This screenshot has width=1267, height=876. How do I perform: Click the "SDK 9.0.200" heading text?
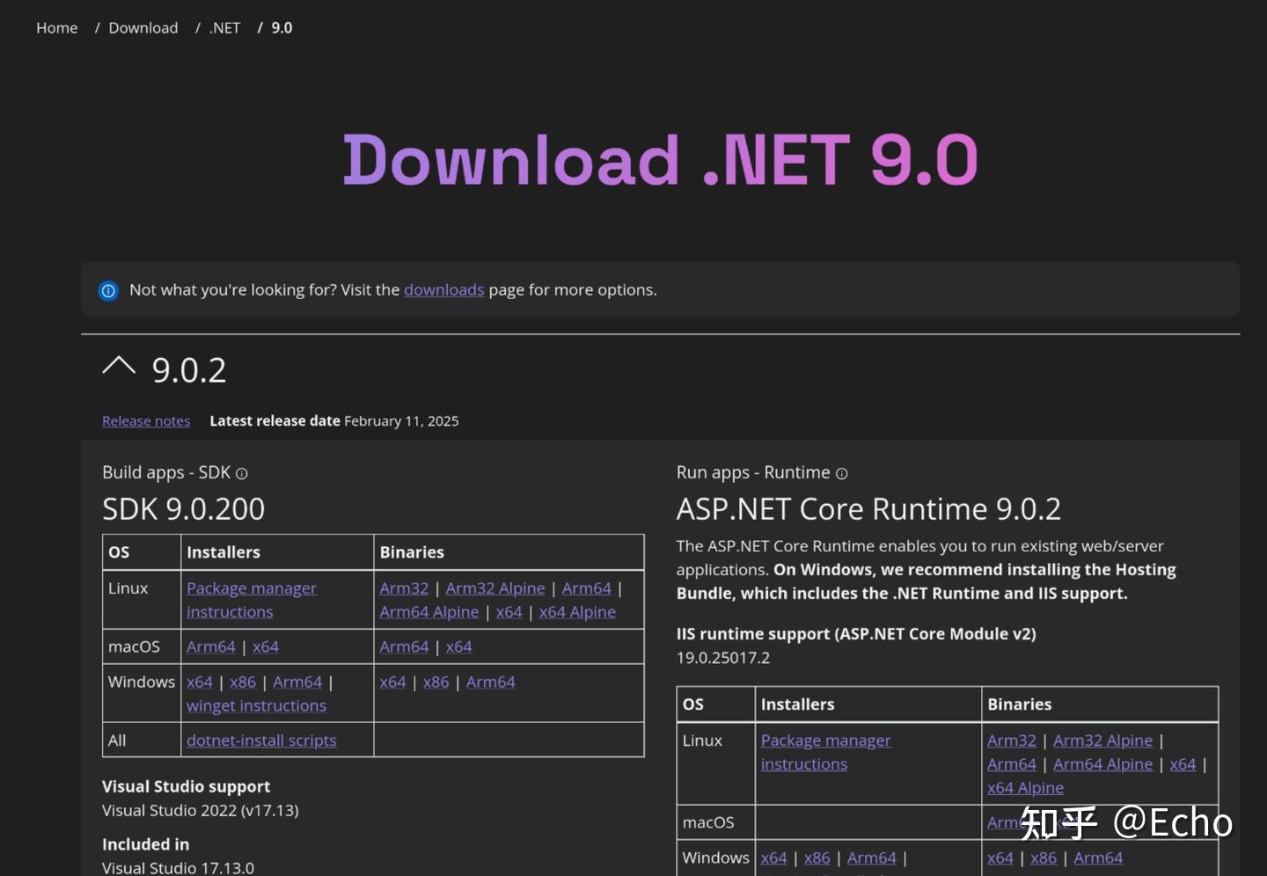click(x=183, y=509)
